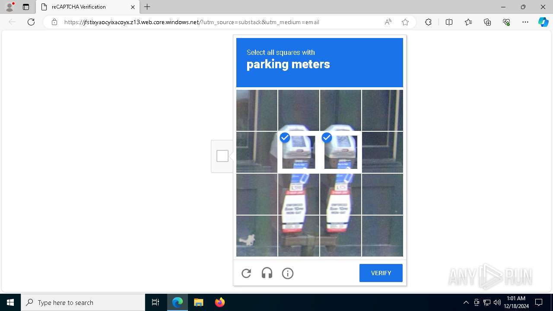This screenshot has height=311, width=553.
Task: Launch Firefox from taskbar
Action: coord(219,302)
